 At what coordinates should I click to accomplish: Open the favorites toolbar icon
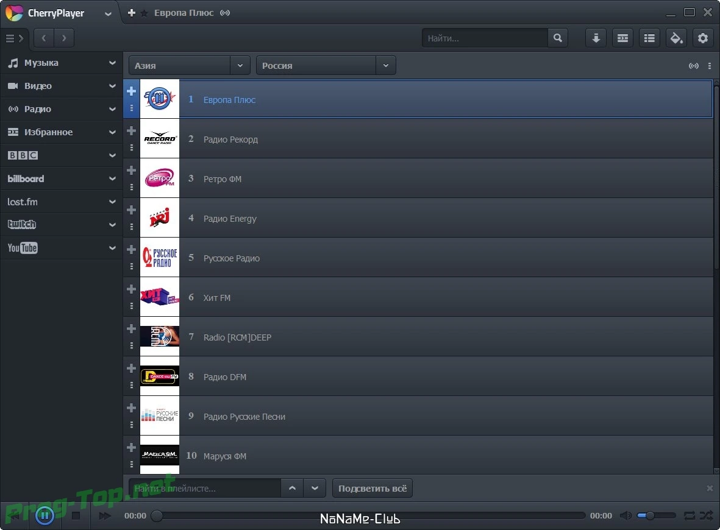click(x=622, y=38)
